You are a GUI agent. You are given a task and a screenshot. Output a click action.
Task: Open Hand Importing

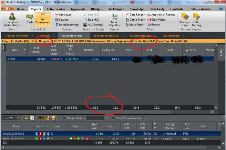tap(67, 25)
